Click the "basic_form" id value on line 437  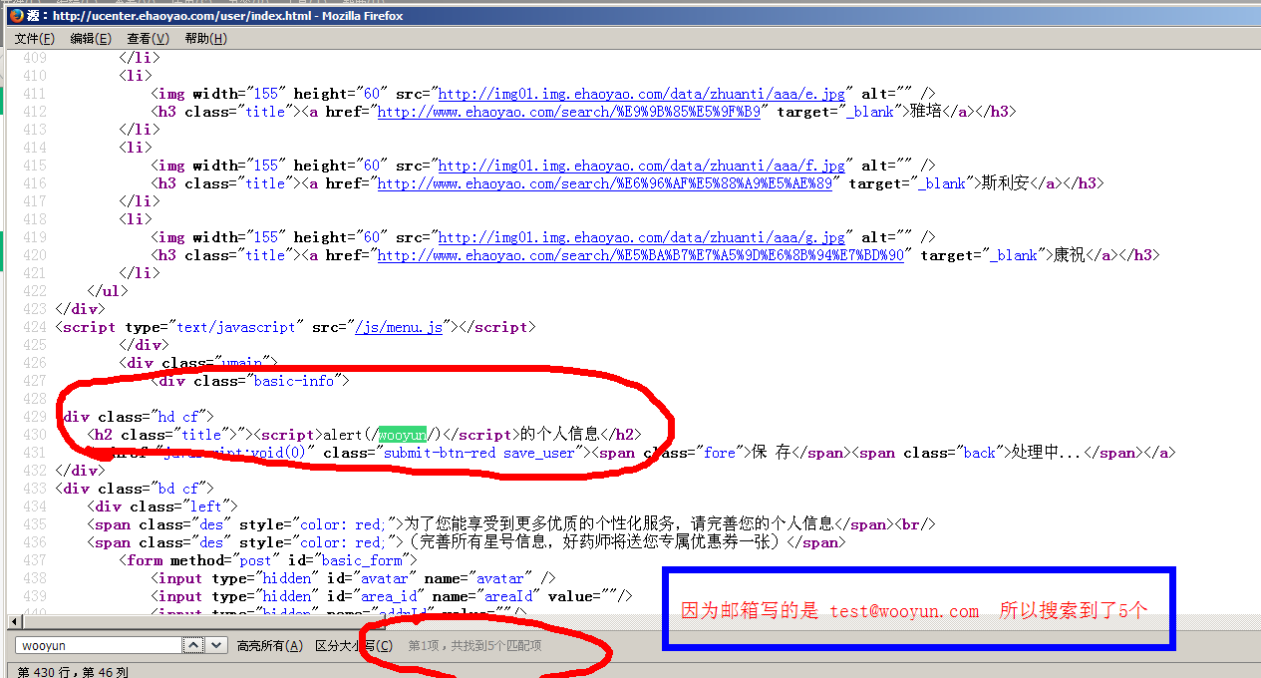click(361, 560)
